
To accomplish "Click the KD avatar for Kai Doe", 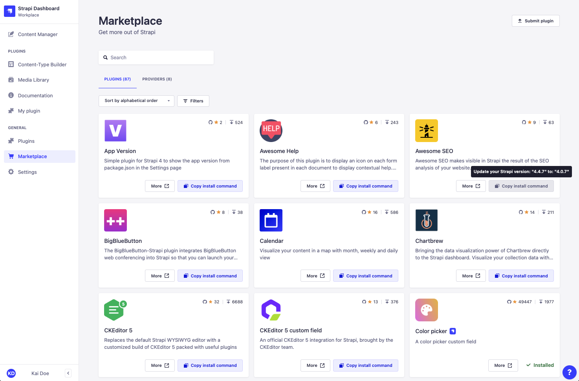I will click(11, 373).
